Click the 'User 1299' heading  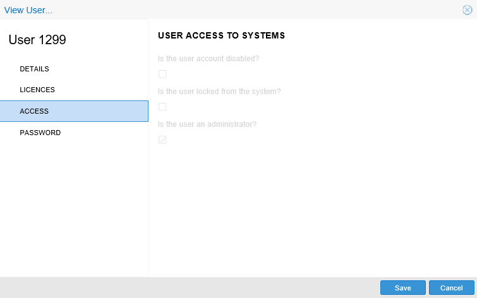point(37,40)
